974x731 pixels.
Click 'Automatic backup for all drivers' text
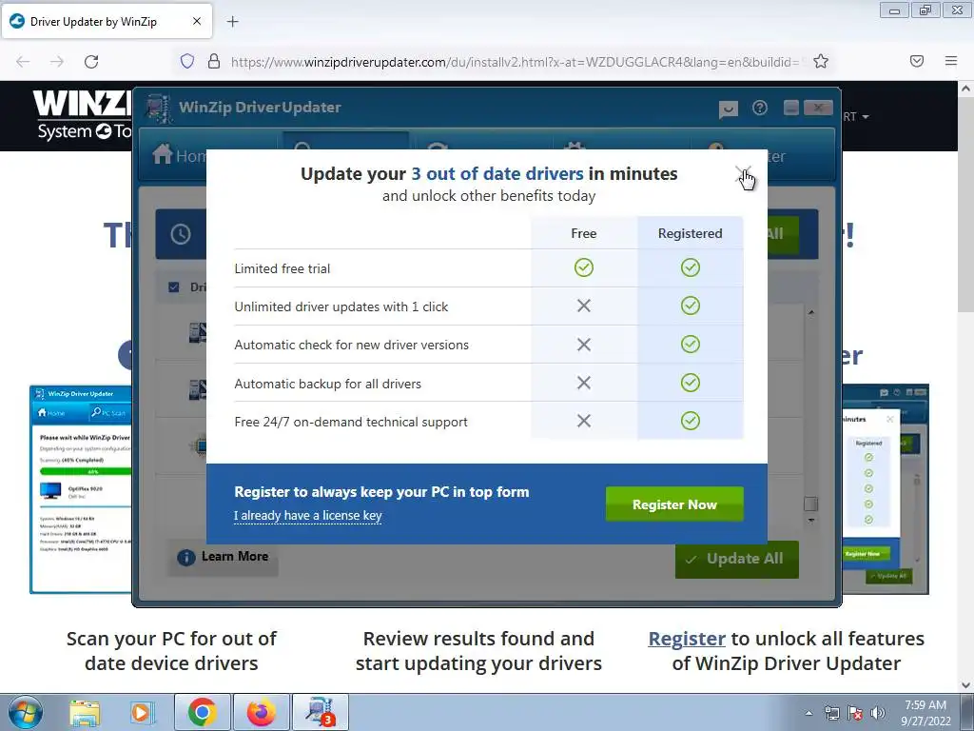pos(327,384)
